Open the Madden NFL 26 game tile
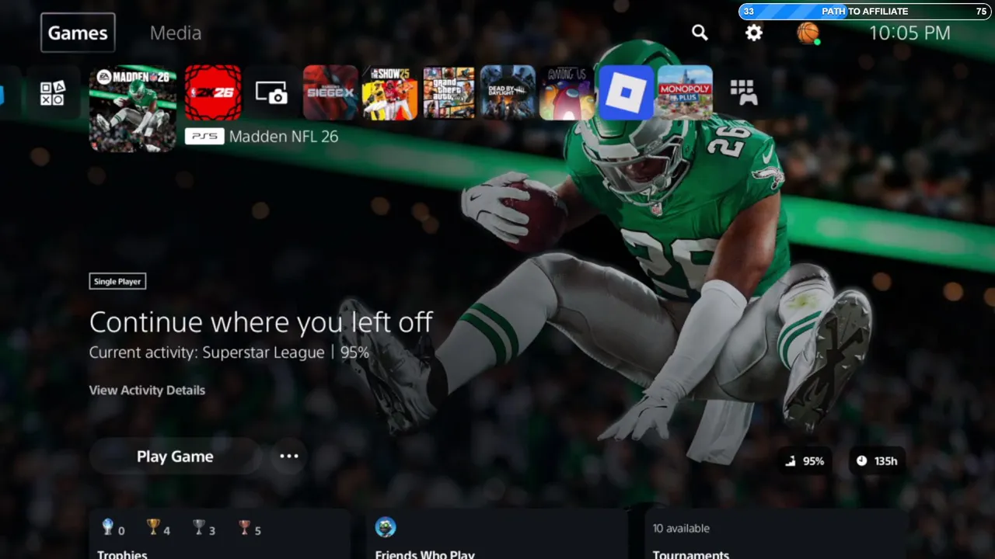This screenshot has width=995, height=559. [133, 108]
